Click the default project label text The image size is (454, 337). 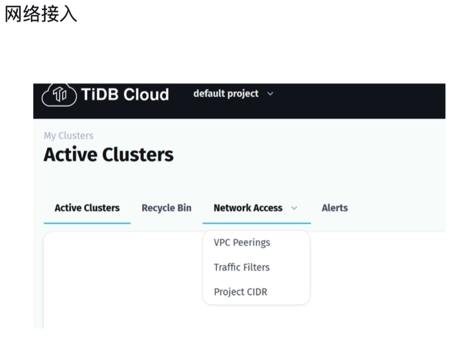point(226,94)
